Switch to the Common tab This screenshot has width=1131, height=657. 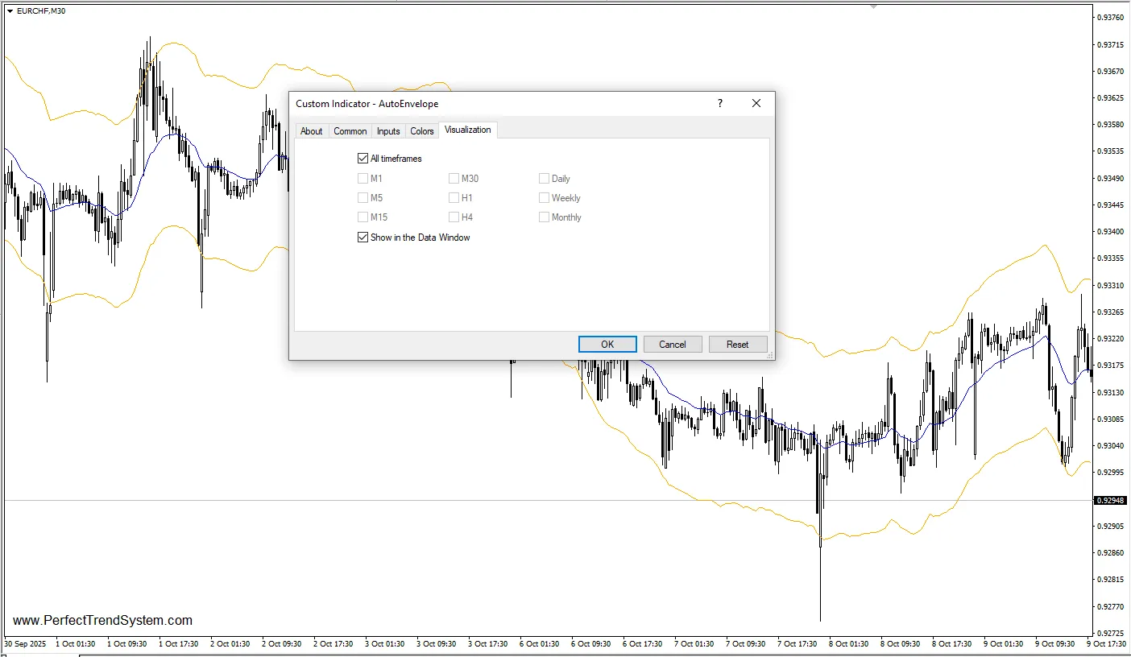[350, 131]
